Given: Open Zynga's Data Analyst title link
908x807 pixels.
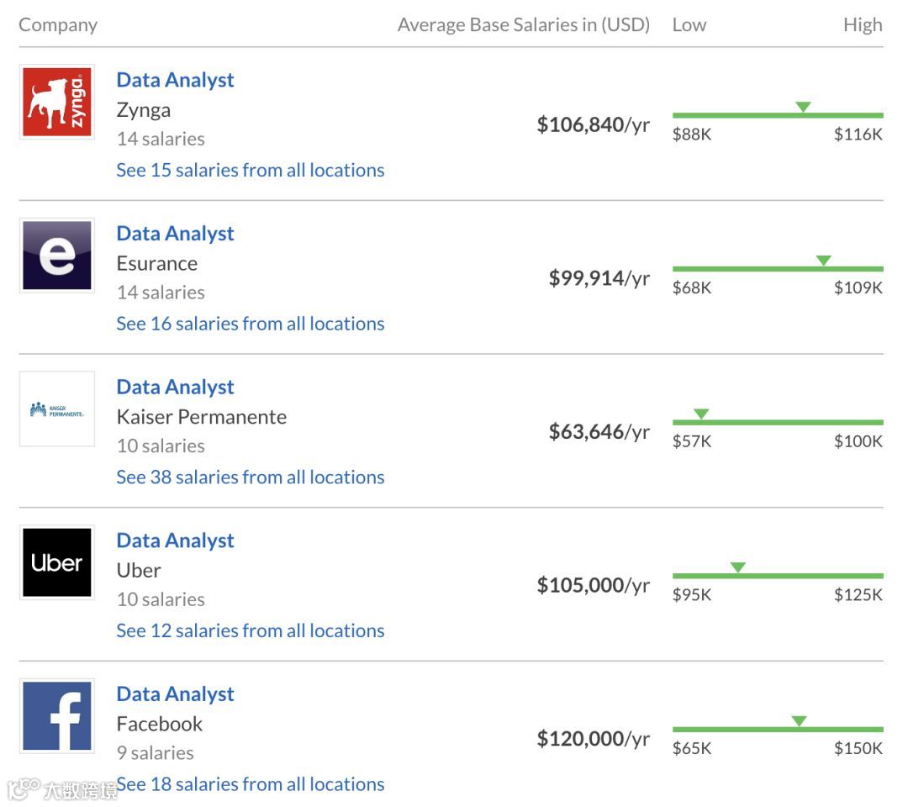Looking at the screenshot, I should click(x=175, y=80).
